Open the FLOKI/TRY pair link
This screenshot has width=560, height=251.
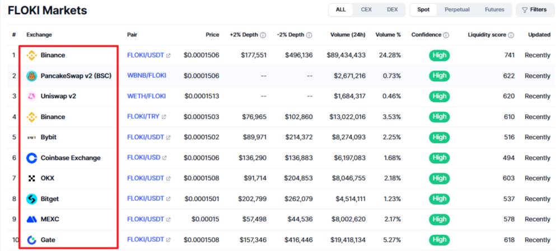pos(143,117)
